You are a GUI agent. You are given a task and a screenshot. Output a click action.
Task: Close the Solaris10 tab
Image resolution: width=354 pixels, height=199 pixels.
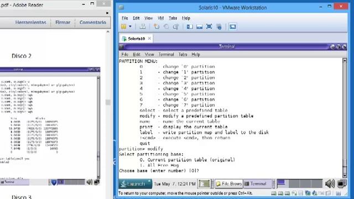pyautogui.click(x=149, y=39)
